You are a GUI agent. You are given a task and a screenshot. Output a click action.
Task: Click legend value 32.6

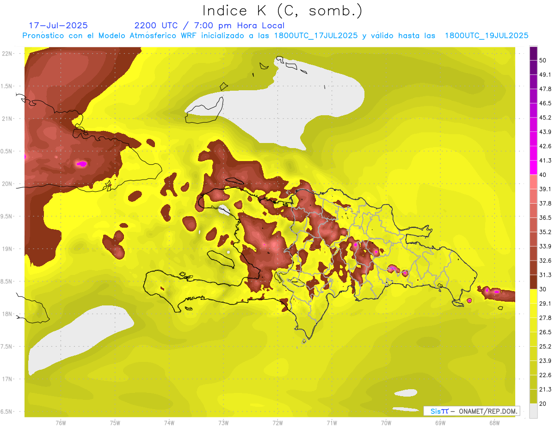[545, 261]
